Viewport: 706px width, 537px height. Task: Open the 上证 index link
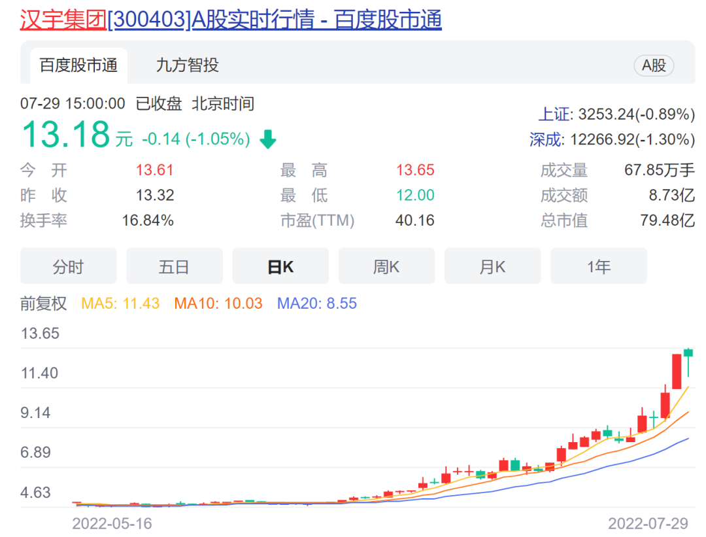click(x=554, y=114)
